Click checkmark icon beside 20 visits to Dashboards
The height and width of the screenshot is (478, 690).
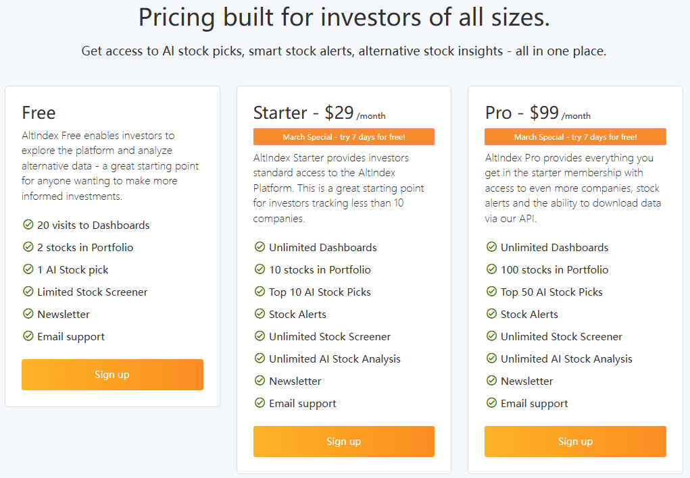[28, 225]
